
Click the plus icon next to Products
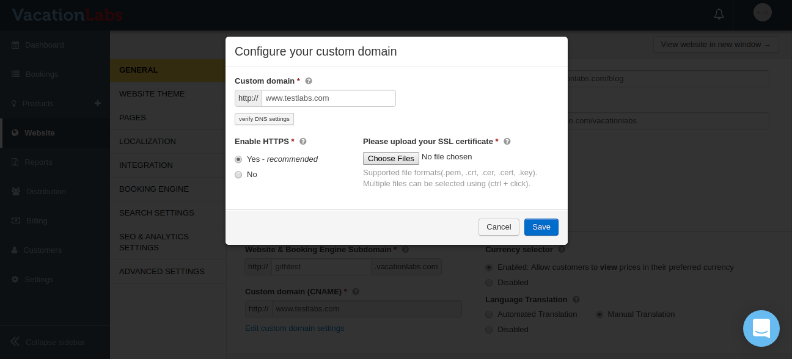coord(98,104)
